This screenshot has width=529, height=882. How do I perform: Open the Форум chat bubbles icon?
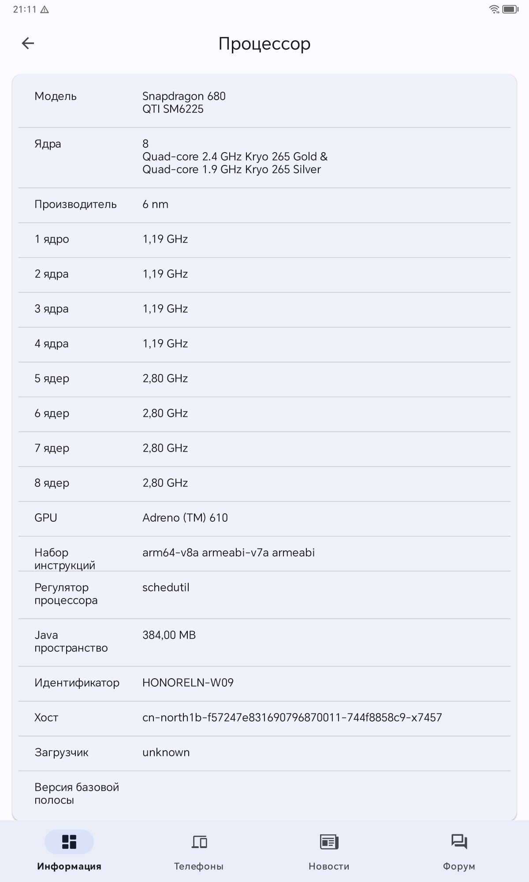(459, 842)
